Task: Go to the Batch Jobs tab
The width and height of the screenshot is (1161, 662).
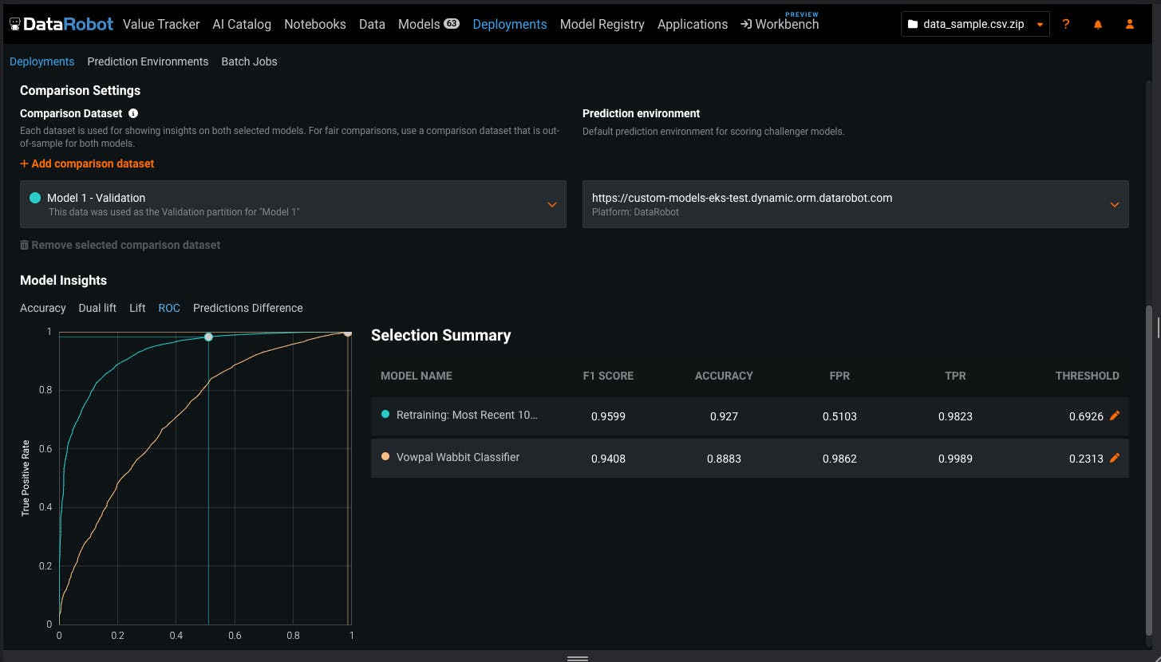Action: 249,61
